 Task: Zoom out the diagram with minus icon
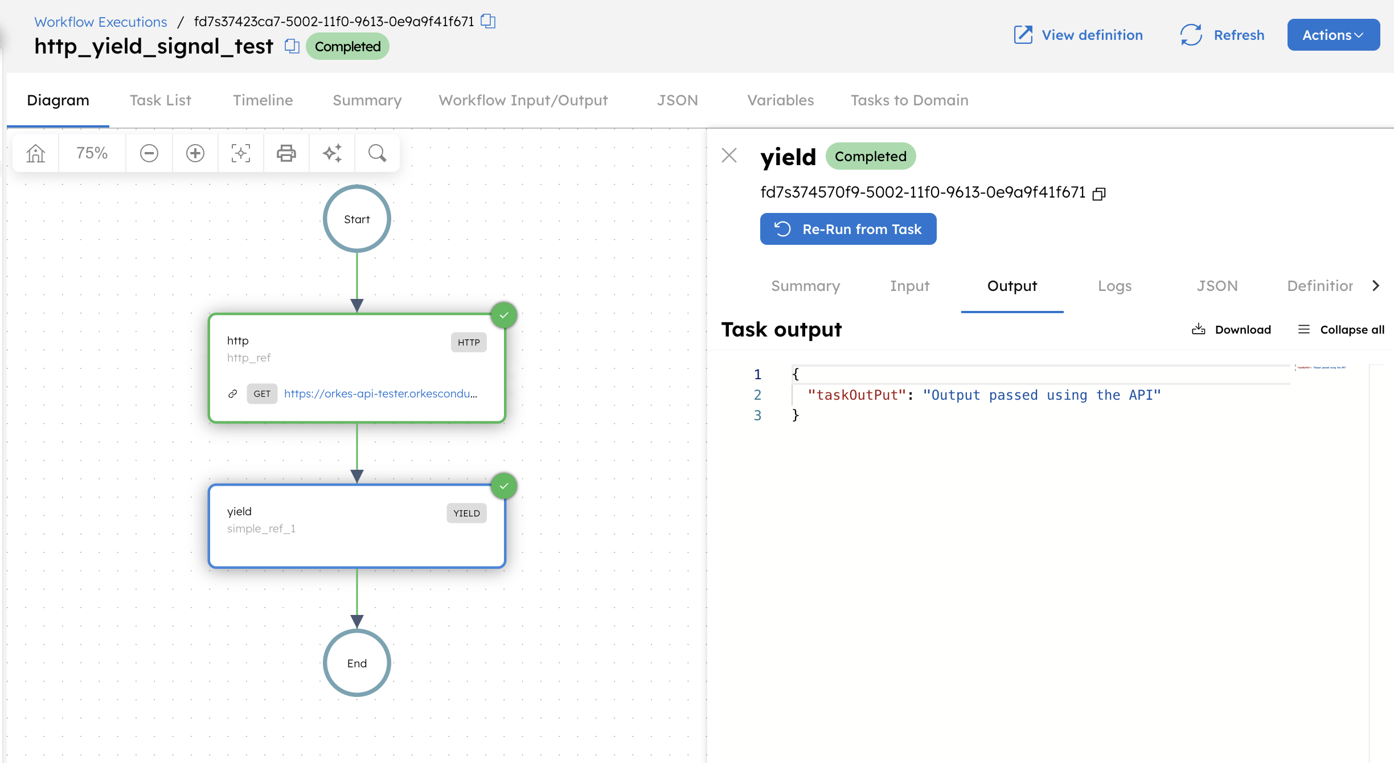(x=149, y=153)
